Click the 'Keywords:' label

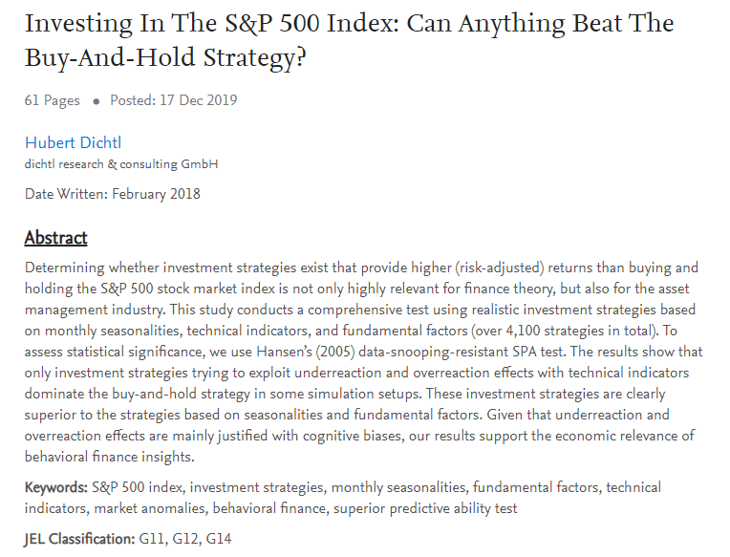coord(55,487)
